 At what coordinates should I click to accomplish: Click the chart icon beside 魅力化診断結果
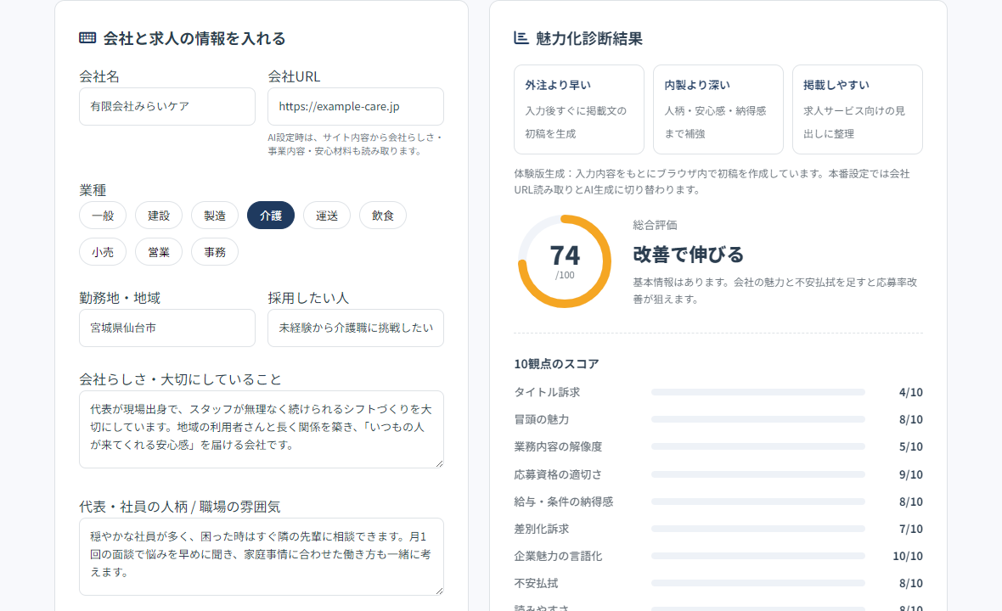point(521,37)
